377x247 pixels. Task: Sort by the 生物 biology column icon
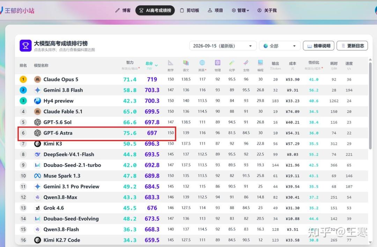(246, 63)
